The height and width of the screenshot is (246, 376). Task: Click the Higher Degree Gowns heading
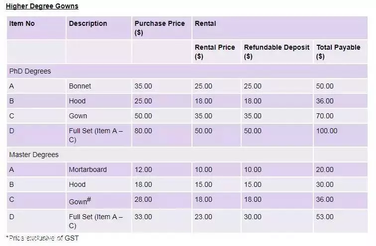[42, 6]
